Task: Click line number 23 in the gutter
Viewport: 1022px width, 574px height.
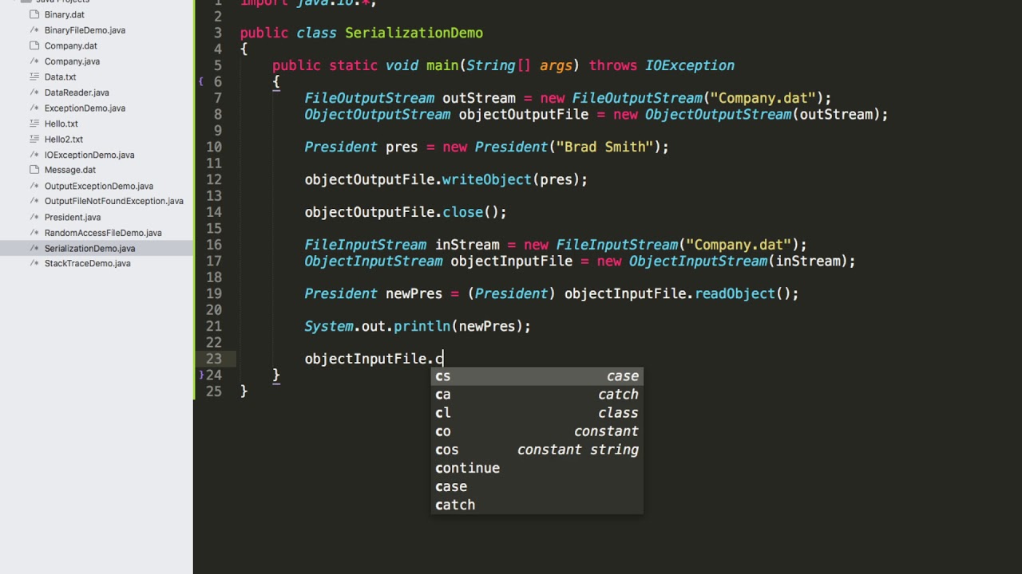Action: [x=214, y=359]
